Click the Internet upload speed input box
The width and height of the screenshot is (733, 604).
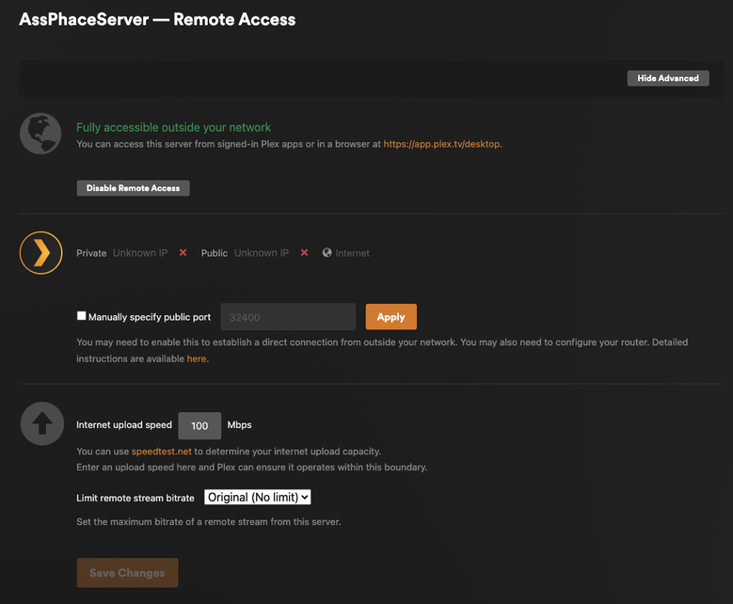pos(199,425)
